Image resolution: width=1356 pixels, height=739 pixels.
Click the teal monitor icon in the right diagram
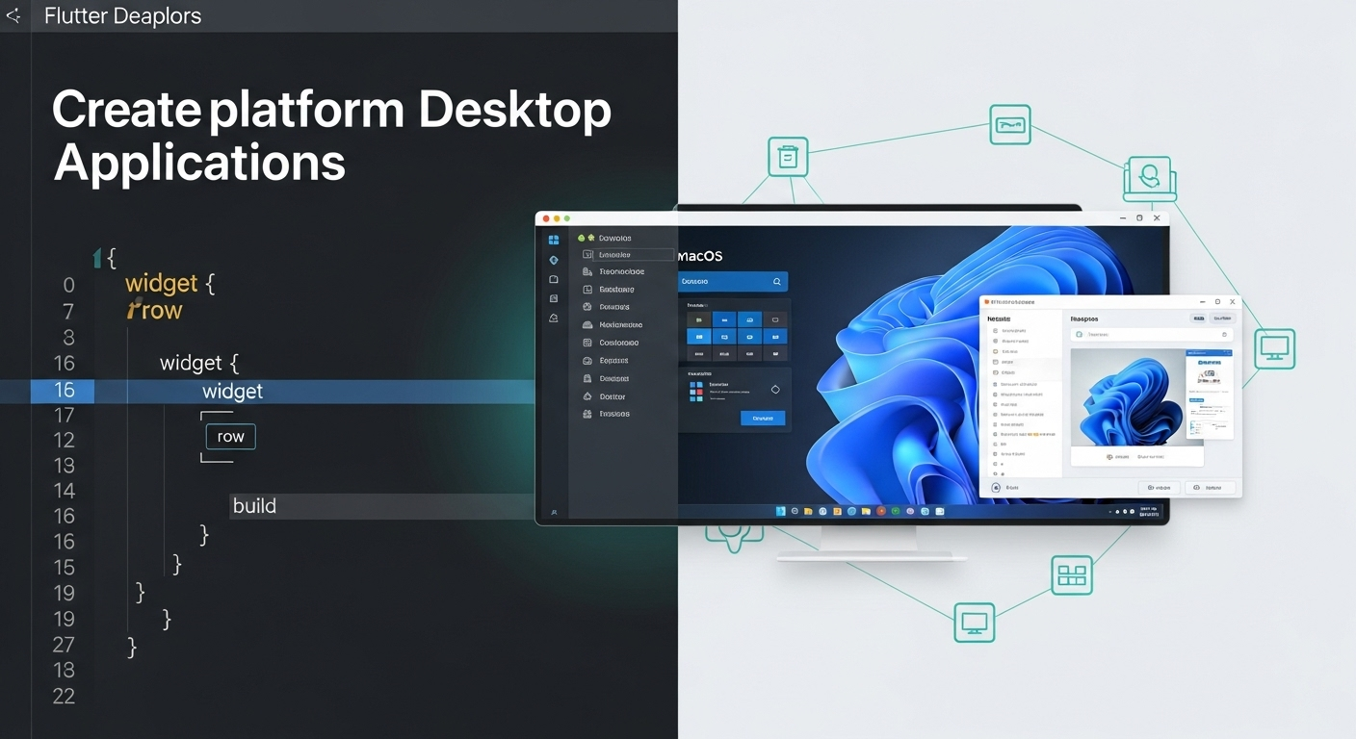coord(1274,348)
